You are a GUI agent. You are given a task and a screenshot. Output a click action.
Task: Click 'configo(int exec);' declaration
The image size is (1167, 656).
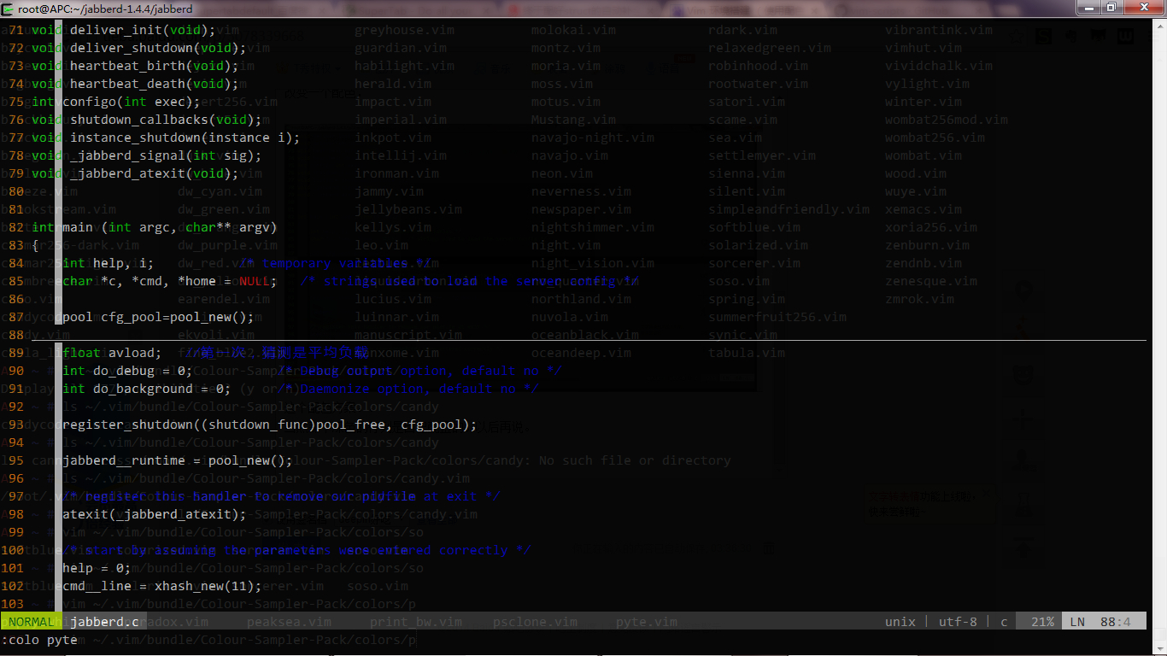click(x=132, y=102)
